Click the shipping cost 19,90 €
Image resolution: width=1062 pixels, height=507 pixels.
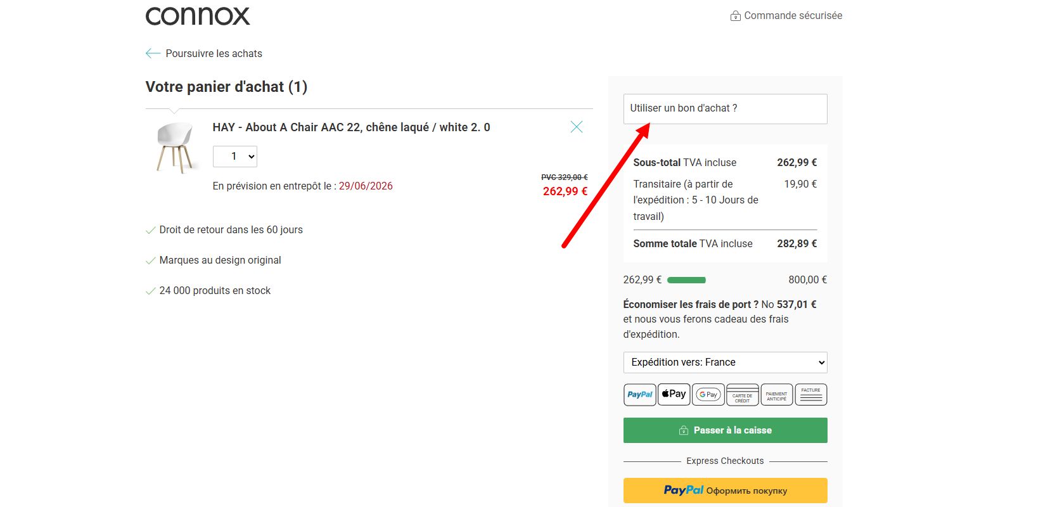pyautogui.click(x=800, y=184)
